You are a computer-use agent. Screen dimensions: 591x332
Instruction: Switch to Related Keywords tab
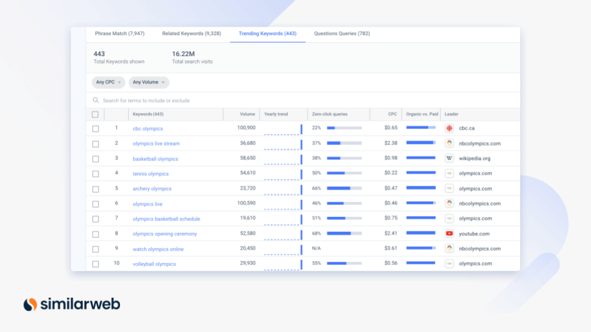[x=191, y=33]
